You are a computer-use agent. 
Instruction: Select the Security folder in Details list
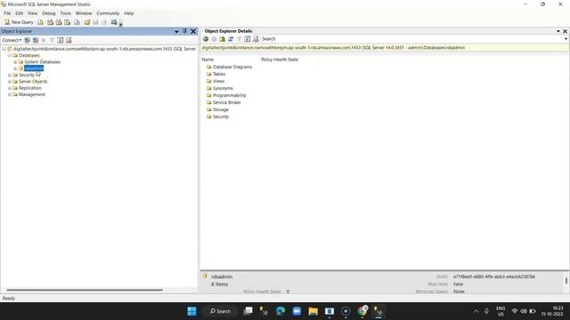(221, 116)
